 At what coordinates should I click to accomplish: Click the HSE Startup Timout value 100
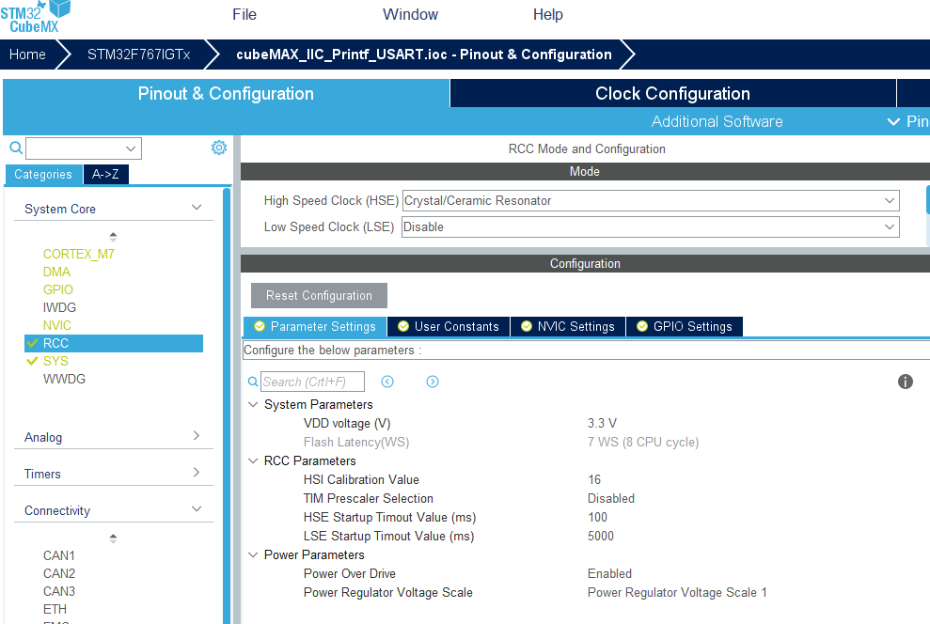(x=597, y=517)
